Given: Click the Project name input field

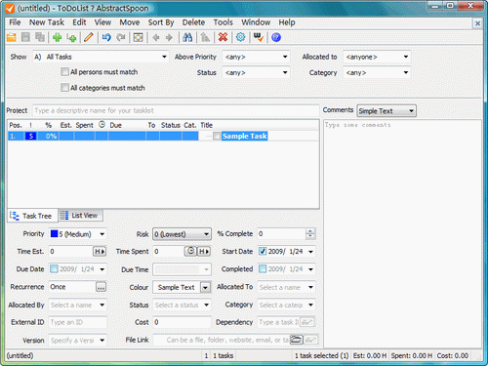Looking at the screenshot, I should [x=176, y=111].
